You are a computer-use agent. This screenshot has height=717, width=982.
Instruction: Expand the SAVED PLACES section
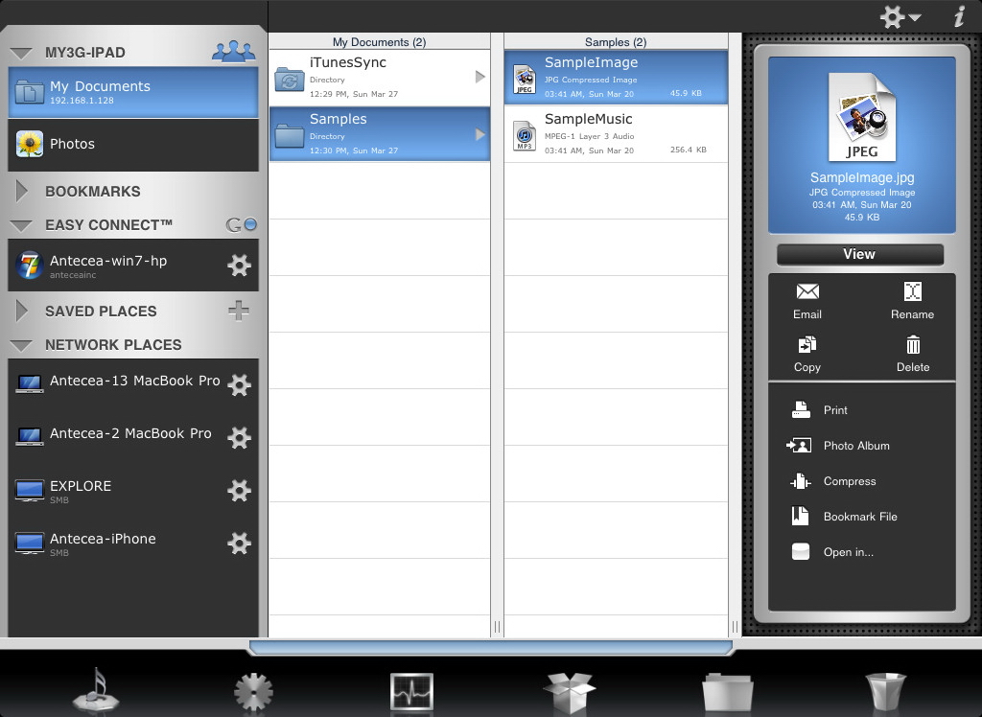point(22,311)
